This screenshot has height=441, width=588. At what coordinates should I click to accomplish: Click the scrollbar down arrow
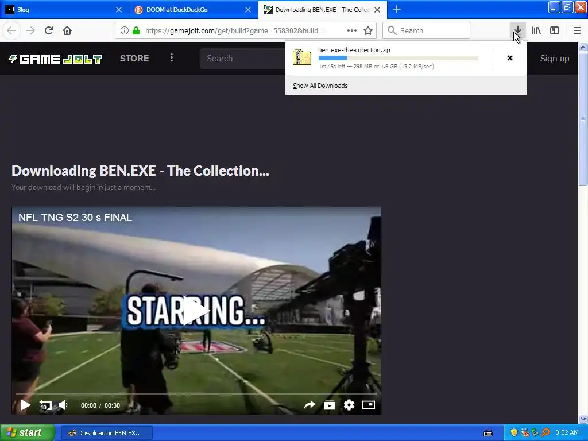click(x=583, y=419)
